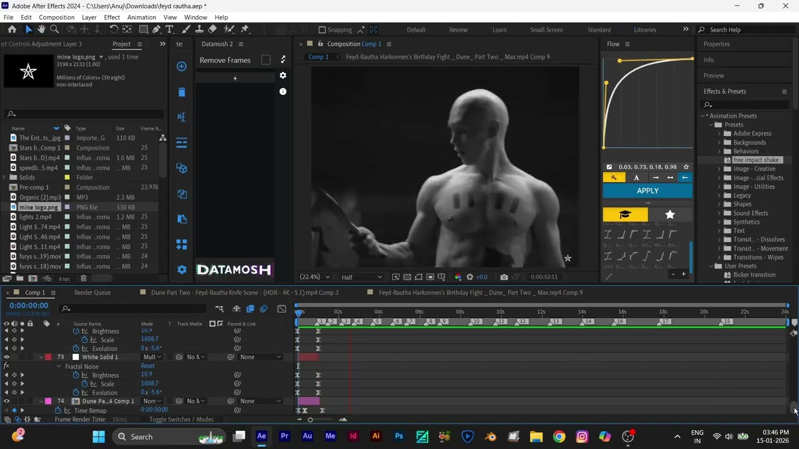Select the Home icon in the toolbar

12,29
